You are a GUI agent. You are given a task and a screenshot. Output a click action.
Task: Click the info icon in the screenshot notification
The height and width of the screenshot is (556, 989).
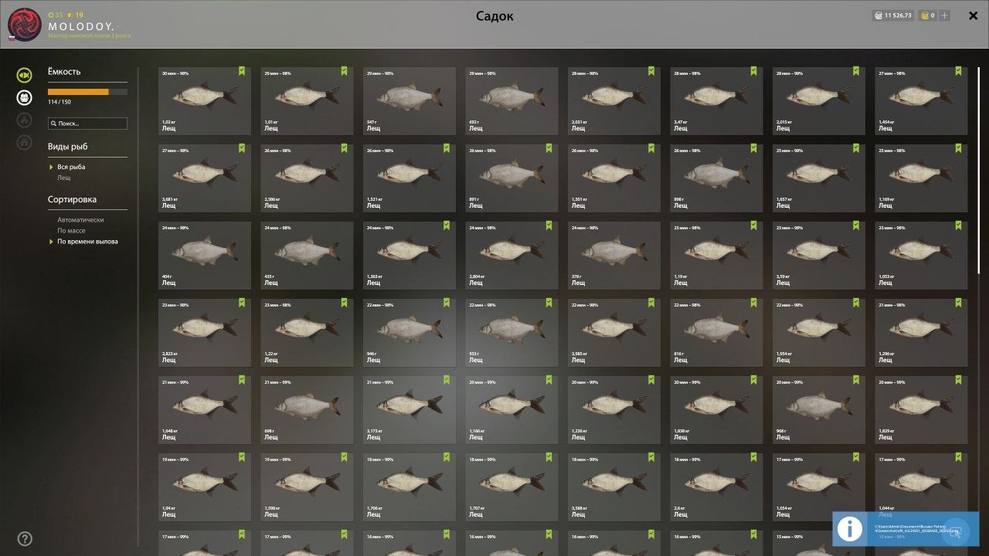tap(850, 528)
